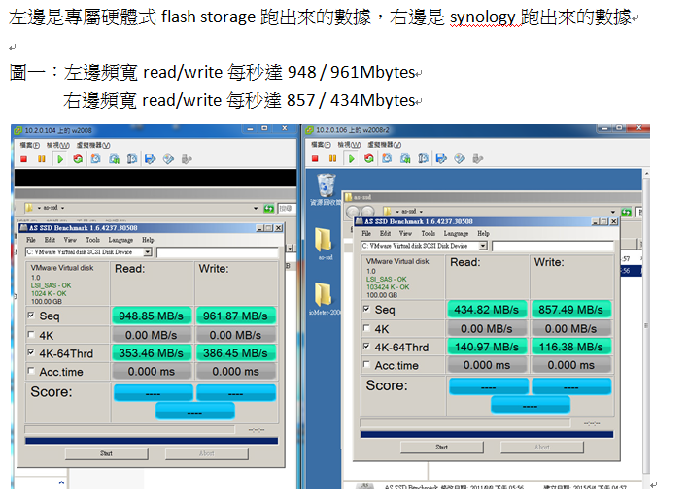
Task: Click search box in 10.2.0.104 explorer
Action: click(x=287, y=209)
